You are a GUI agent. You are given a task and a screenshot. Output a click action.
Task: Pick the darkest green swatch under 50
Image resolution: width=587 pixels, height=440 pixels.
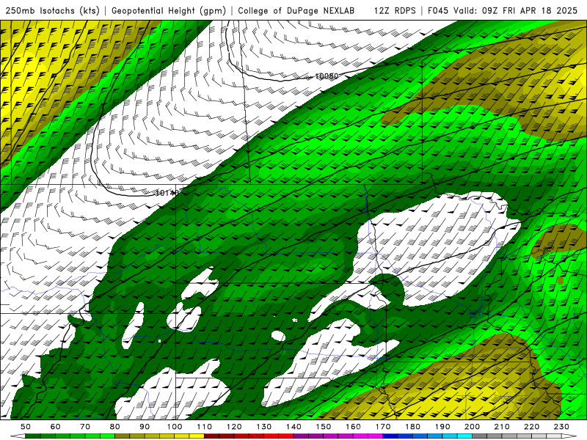[x=33, y=436]
